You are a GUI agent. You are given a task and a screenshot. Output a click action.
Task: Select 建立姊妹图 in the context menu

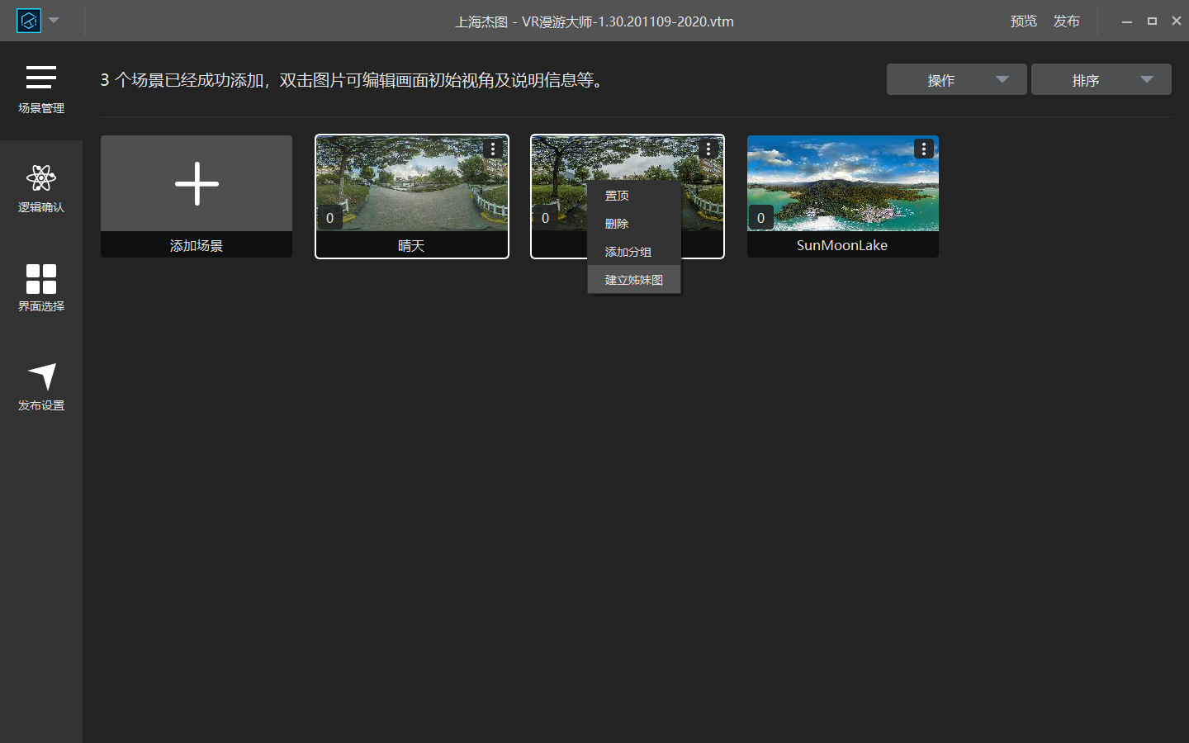point(633,280)
